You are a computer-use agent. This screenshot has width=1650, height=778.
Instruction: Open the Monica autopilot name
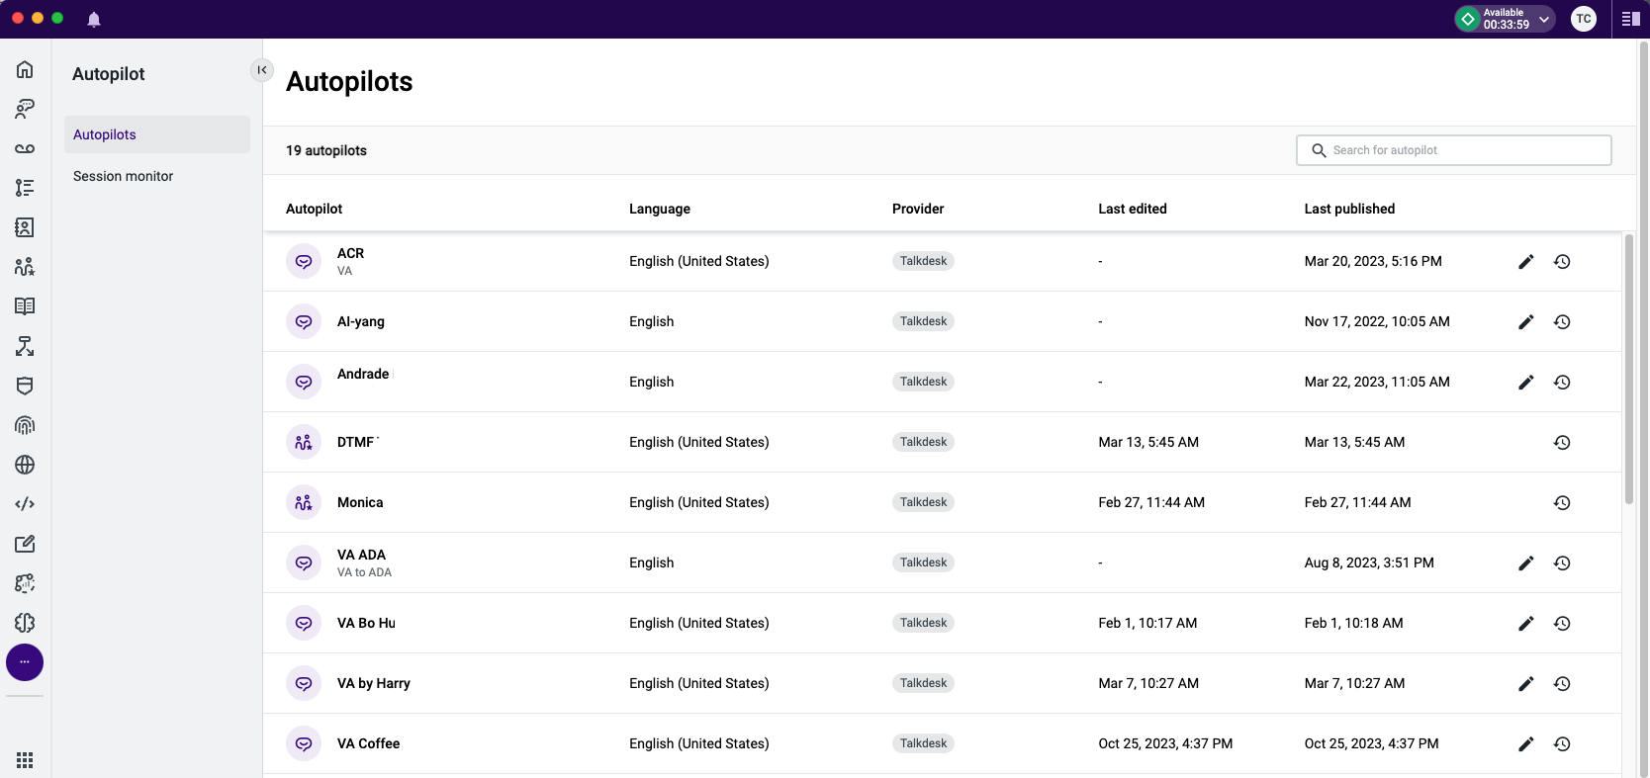coord(360,502)
